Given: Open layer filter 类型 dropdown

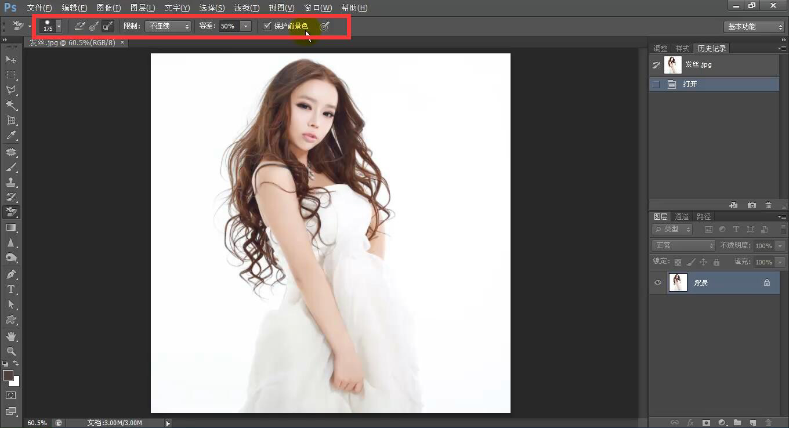Looking at the screenshot, I should coord(672,230).
